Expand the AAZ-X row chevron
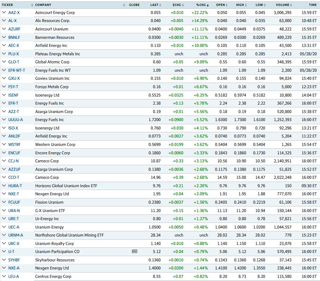Screen dimensions: 320x281 4,13
